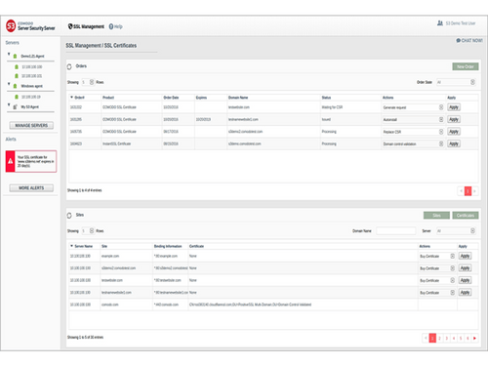This screenshot has width=488, height=366.
Task: Go to the next Sites page arrow
Action: pyautogui.click(x=474, y=339)
